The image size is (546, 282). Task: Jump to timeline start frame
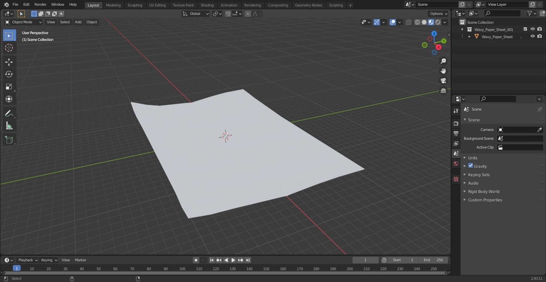pyautogui.click(x=212, y=260)
